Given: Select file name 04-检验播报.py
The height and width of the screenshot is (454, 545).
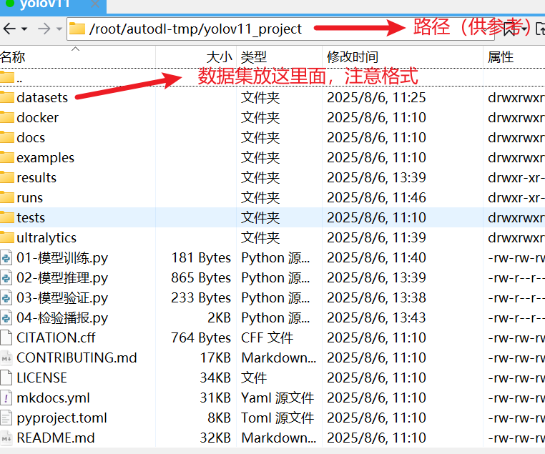Looking at the screenshot, I should pos(62,318).
